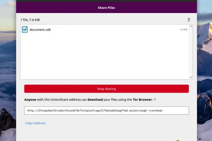Image resolution: width=212 pixels, height=141 pixels.
Task: Select the document.odt file name
Action: (40, 30)
